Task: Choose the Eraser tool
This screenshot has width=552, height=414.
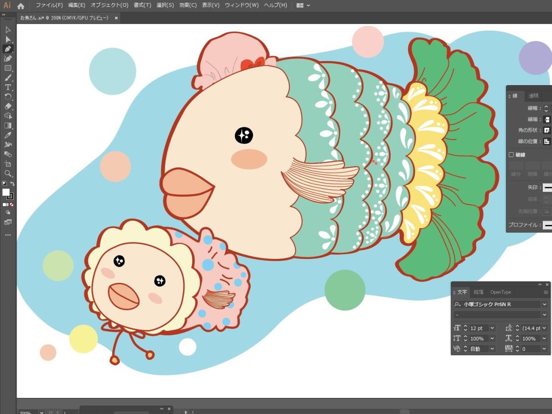Action: click(8, 106)
